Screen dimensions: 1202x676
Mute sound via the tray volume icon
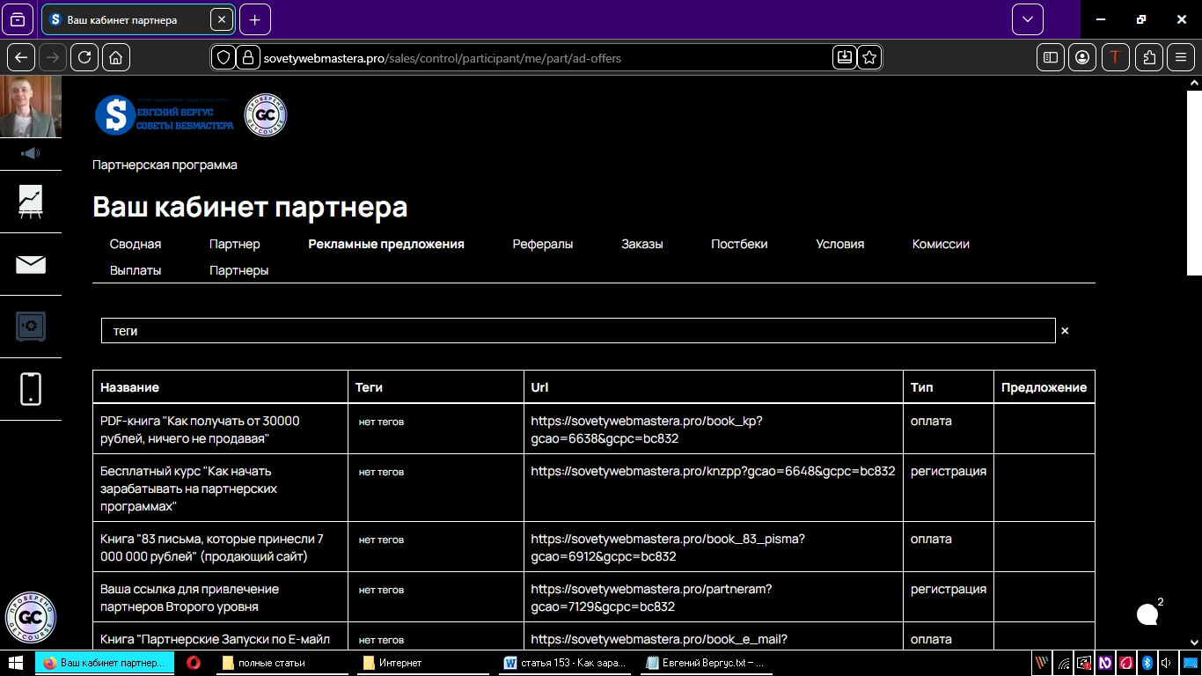coord(1168,663)
